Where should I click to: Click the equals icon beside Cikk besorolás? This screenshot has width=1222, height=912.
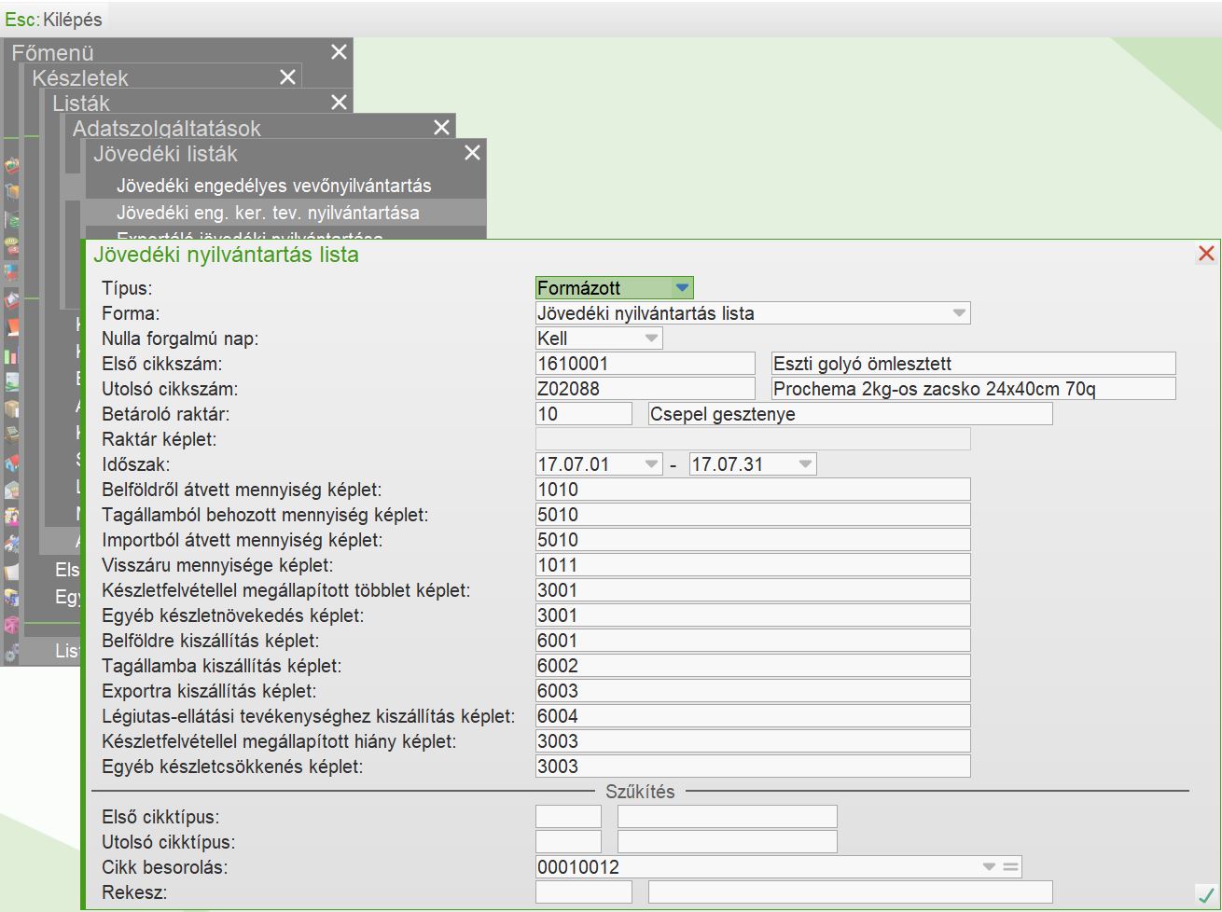(x=1010, y=867)
